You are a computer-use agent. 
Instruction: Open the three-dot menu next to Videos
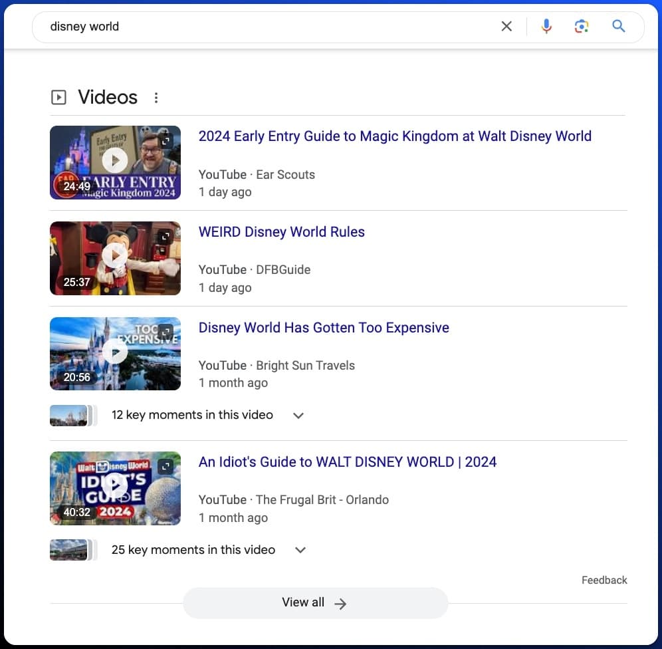point(156,97)
